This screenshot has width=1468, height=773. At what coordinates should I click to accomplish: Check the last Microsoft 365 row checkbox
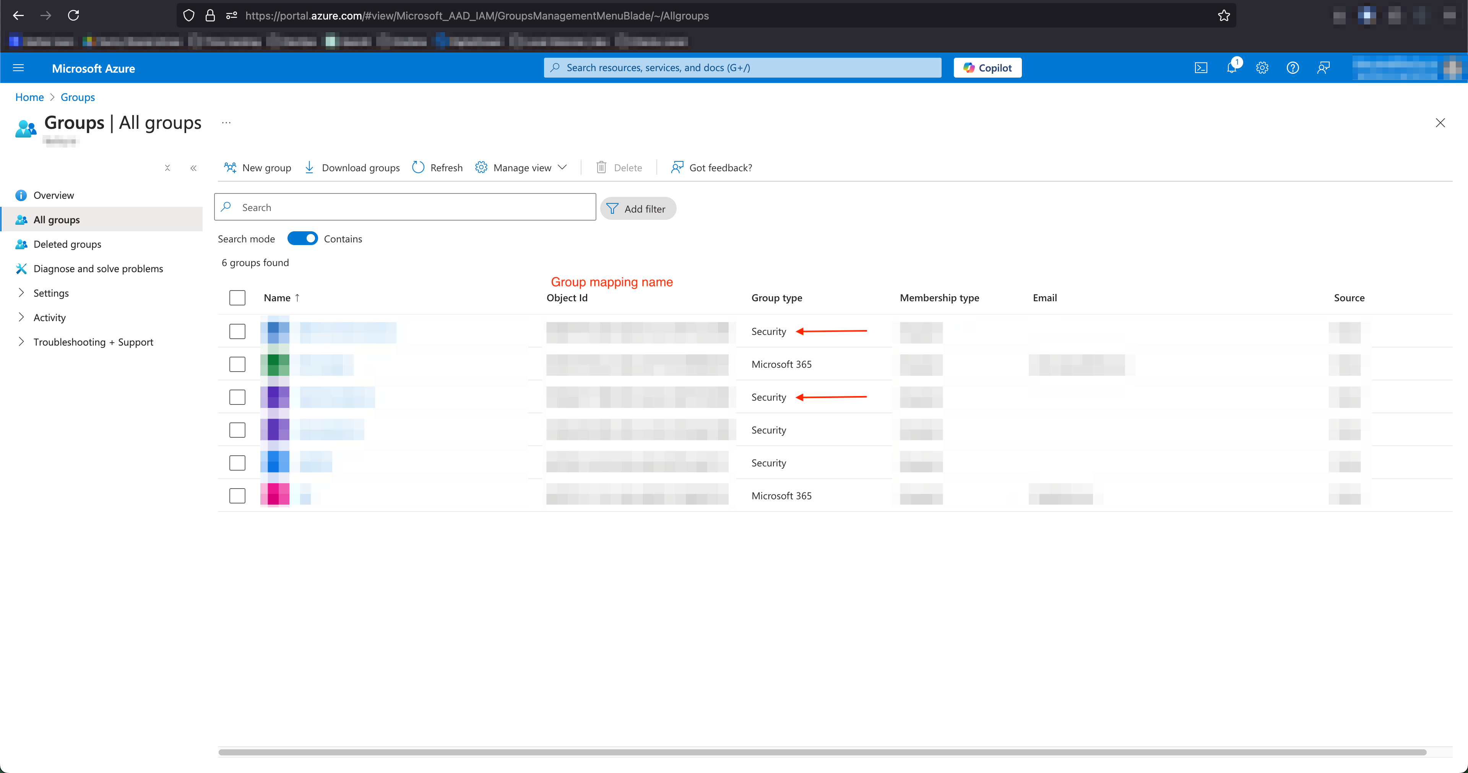point(237,496)
